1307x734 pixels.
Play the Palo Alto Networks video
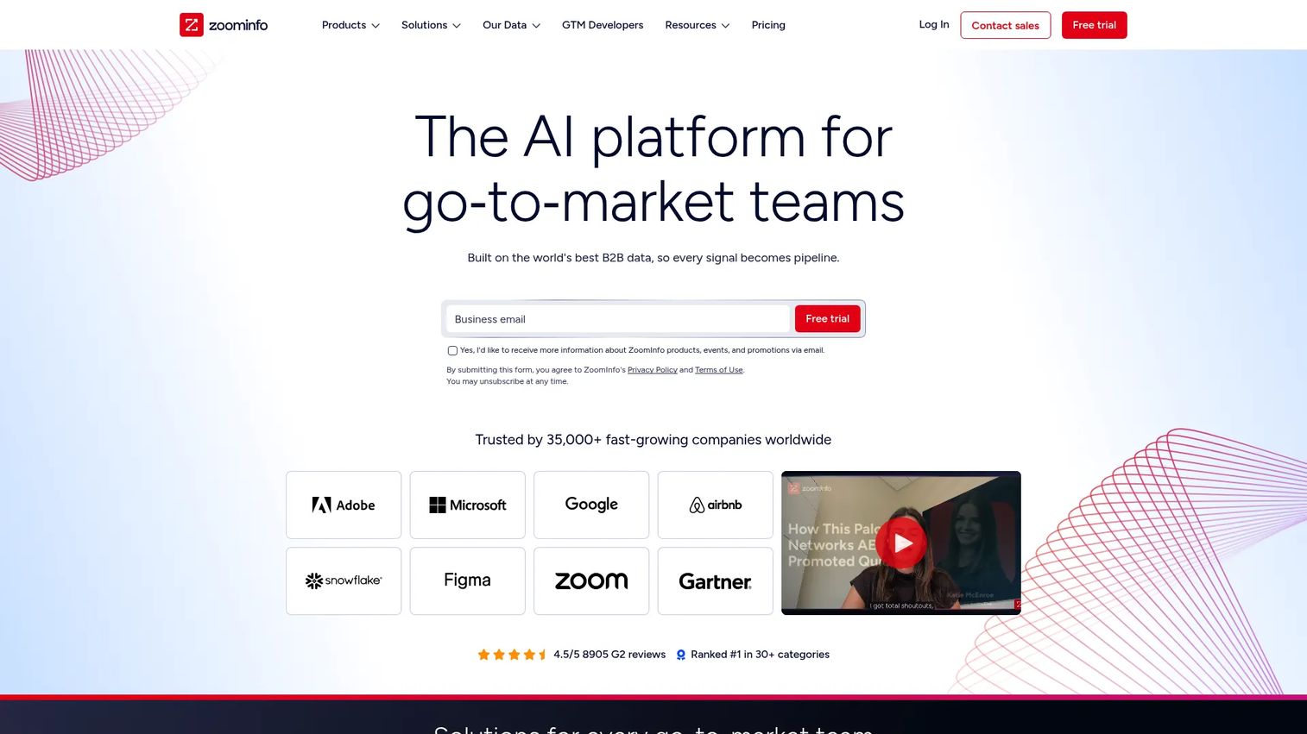click(901, 543)
